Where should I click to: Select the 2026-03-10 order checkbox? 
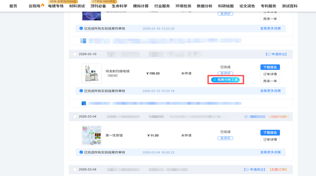[75, 54]
